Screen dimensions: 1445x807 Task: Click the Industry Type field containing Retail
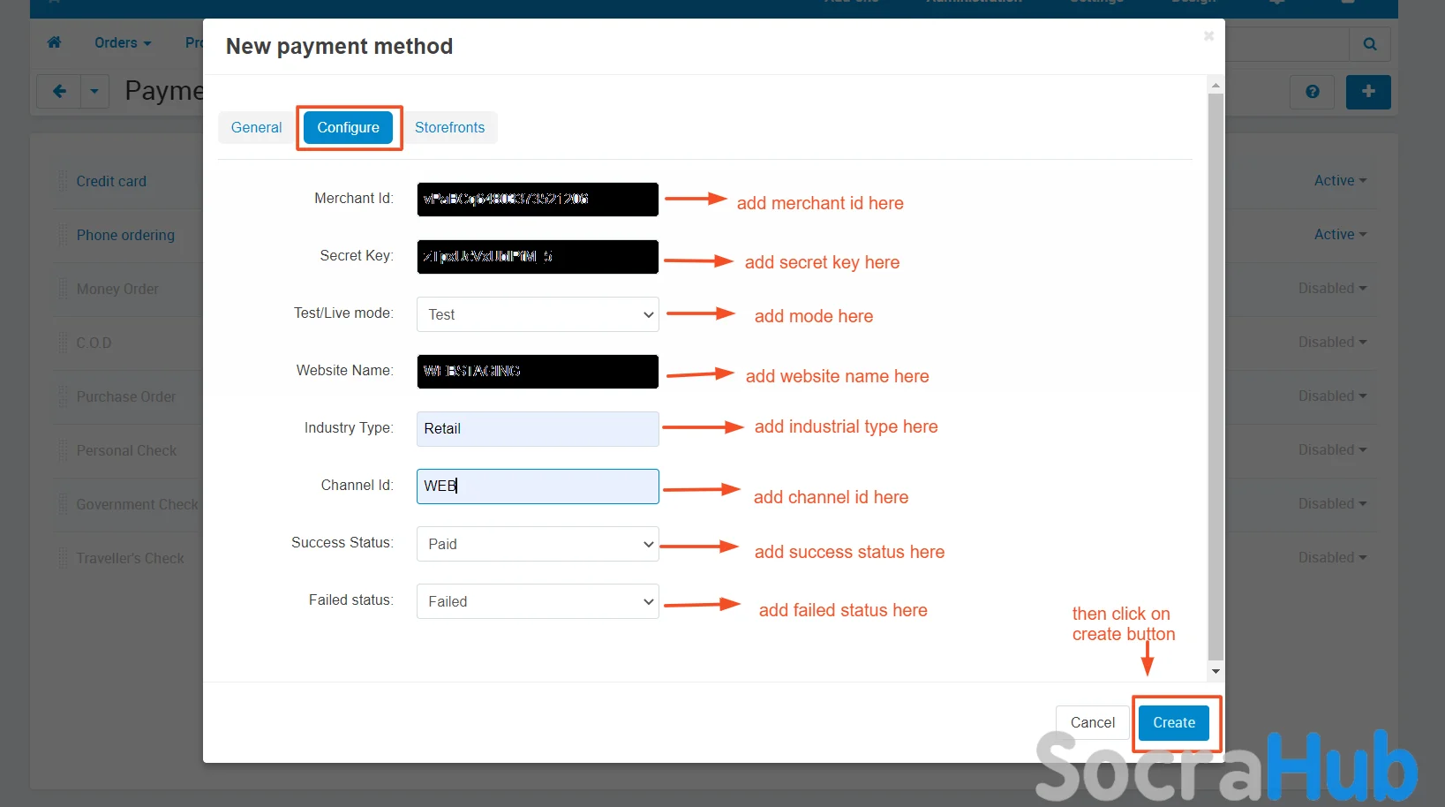point(538,429)
